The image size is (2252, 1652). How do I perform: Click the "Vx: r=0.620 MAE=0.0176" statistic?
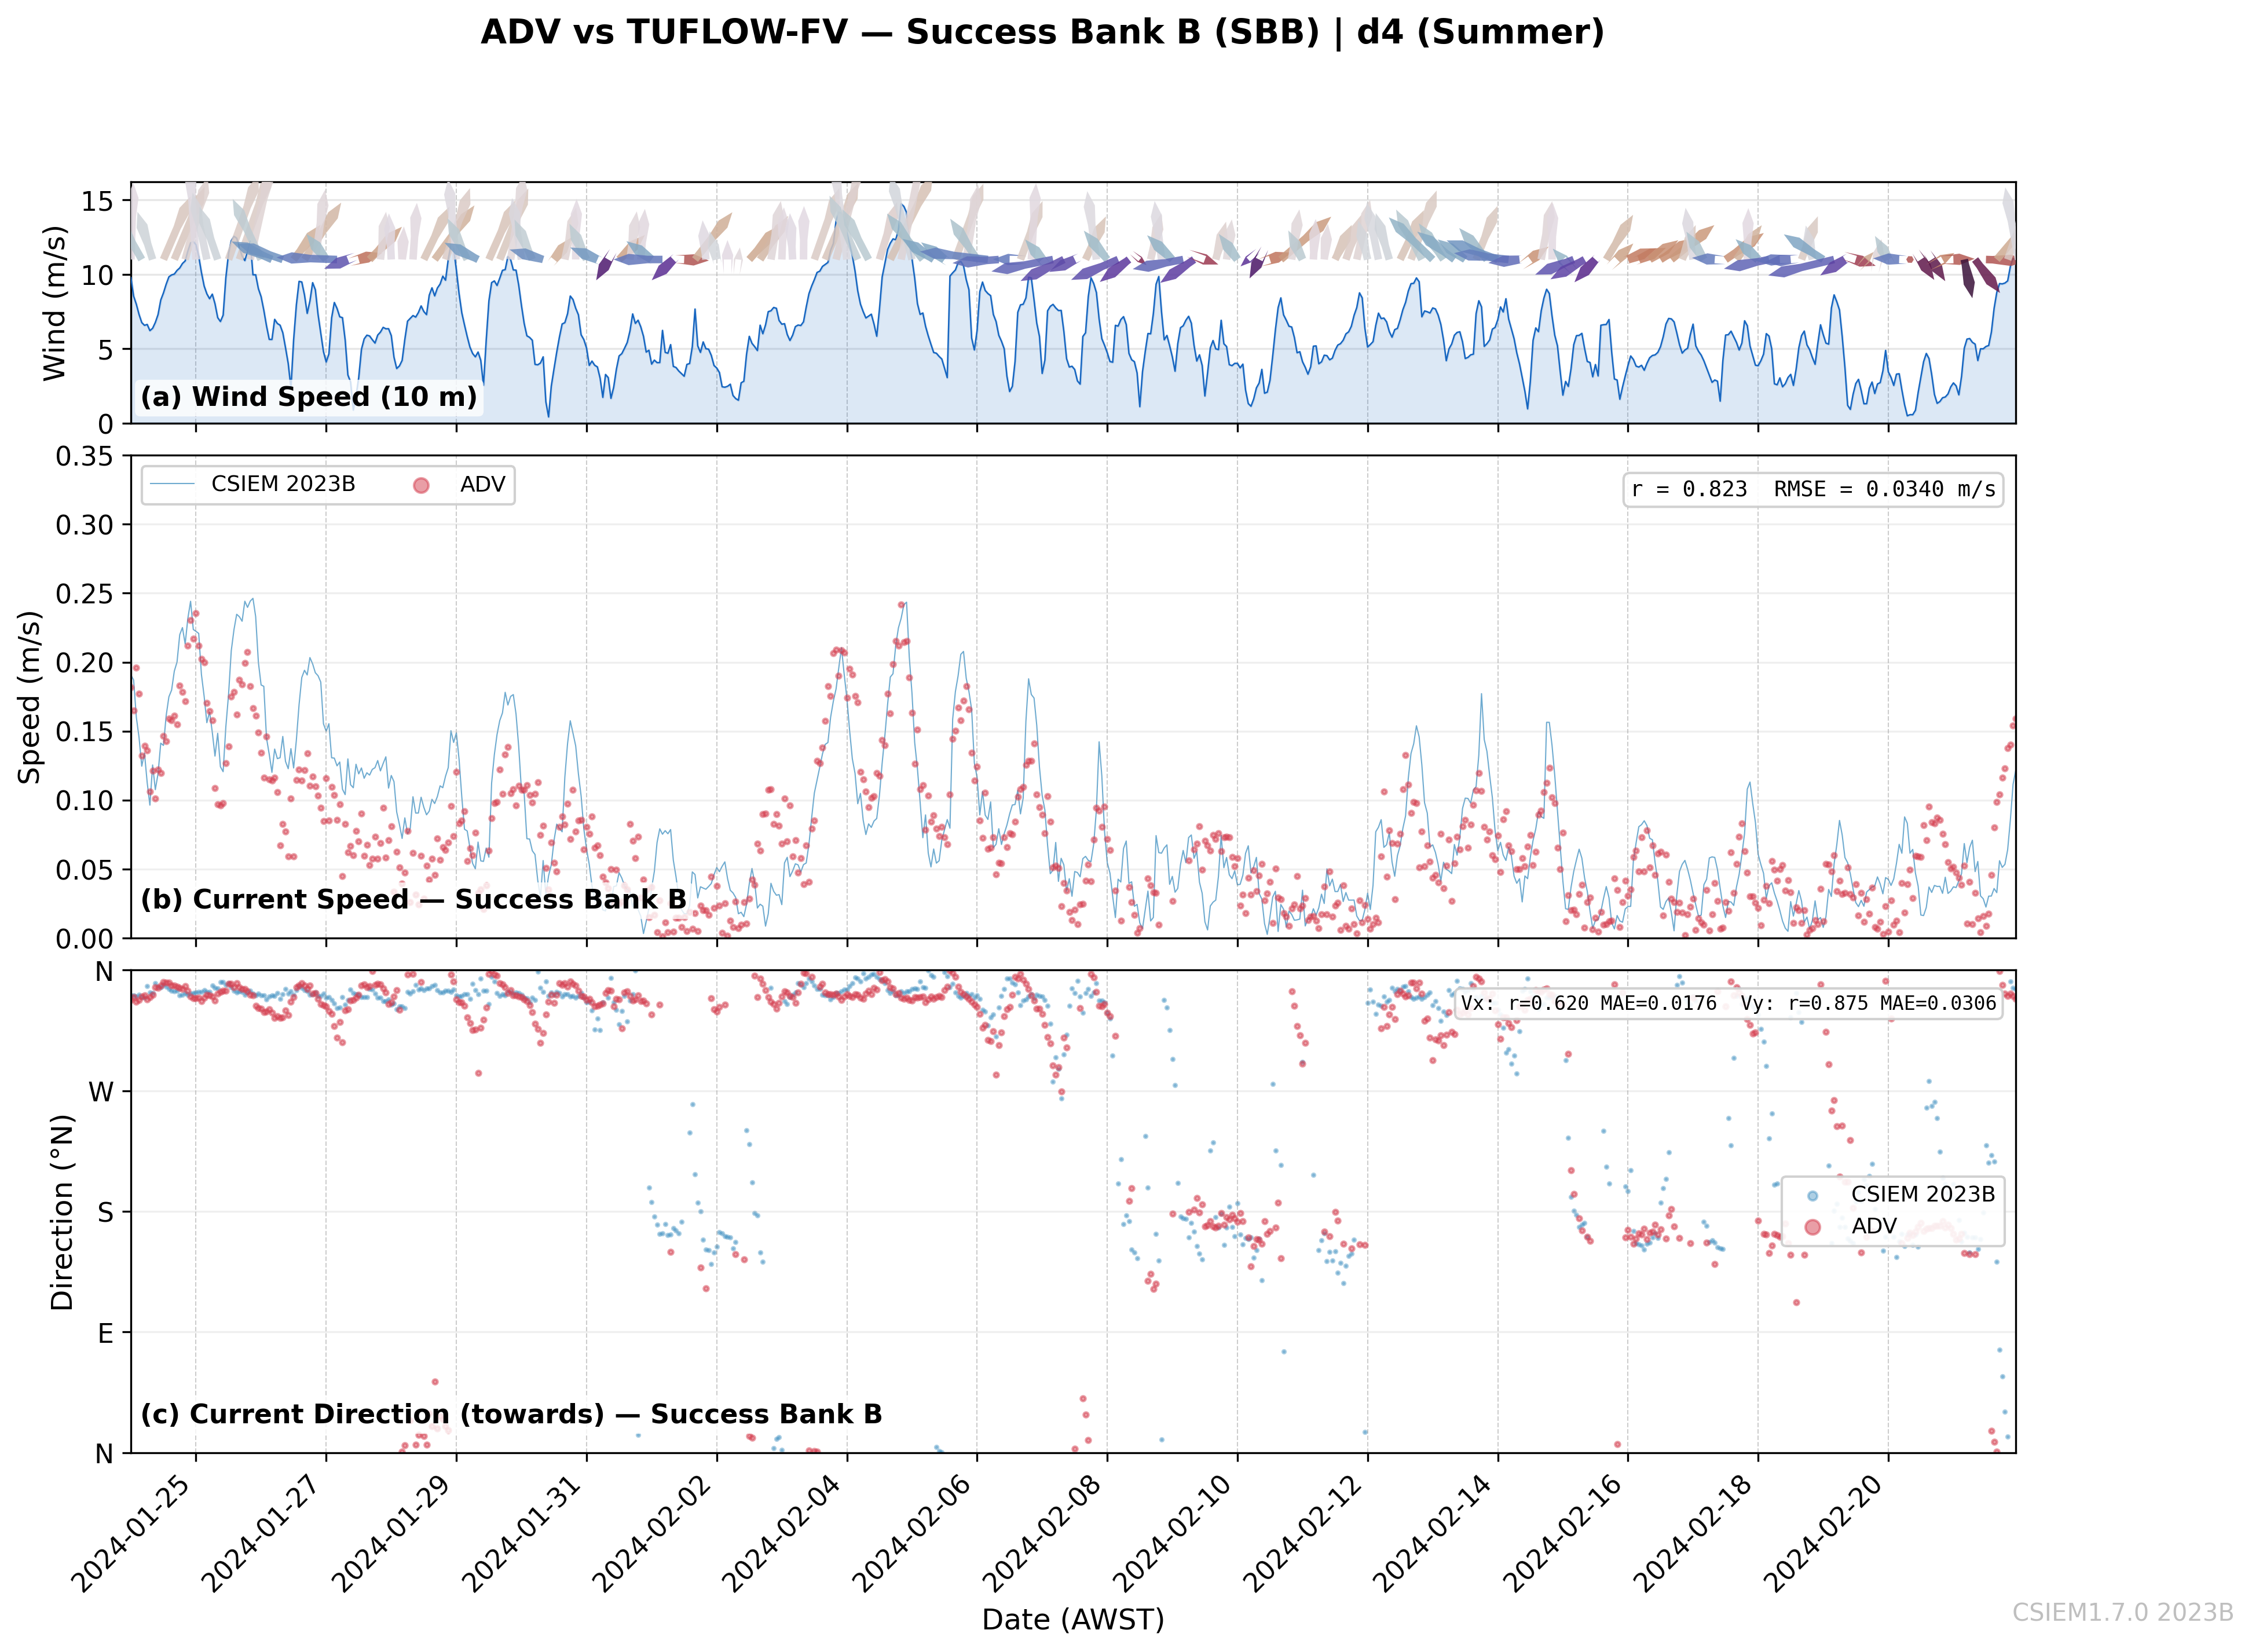click(1589, 1003)
